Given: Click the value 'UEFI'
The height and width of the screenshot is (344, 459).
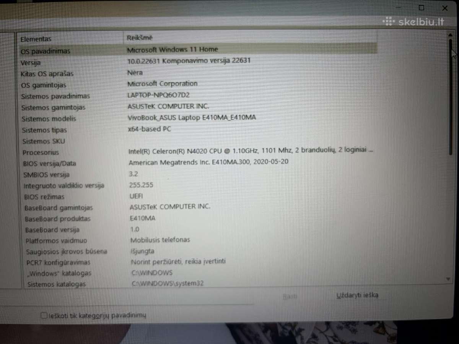Looking at the screenshot, I should 136,196.
